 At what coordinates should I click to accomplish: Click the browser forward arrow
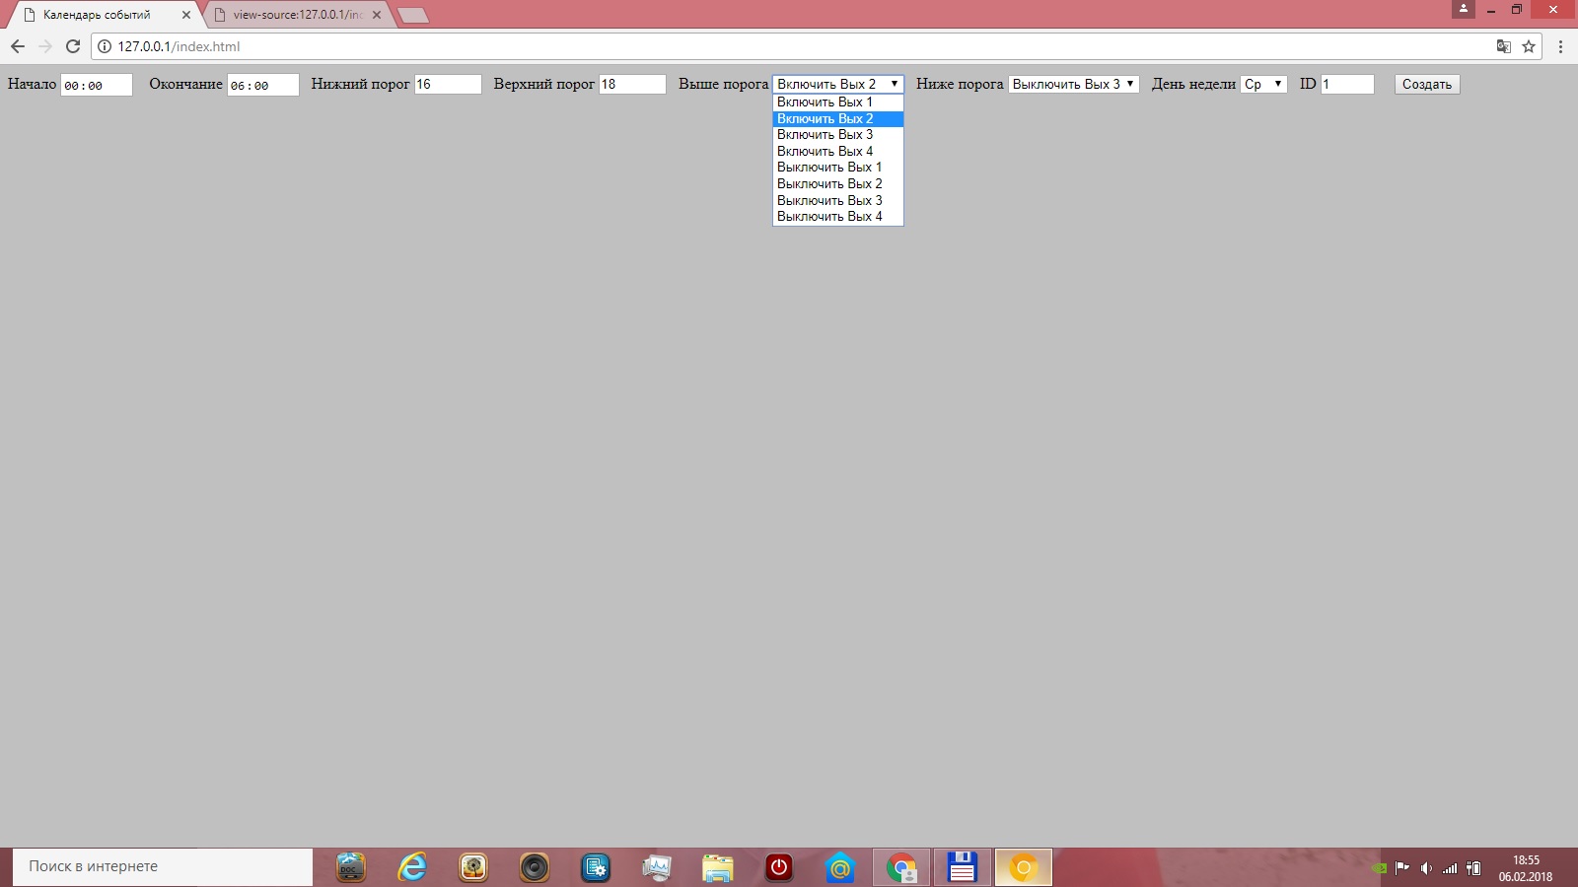coord(45,46)
